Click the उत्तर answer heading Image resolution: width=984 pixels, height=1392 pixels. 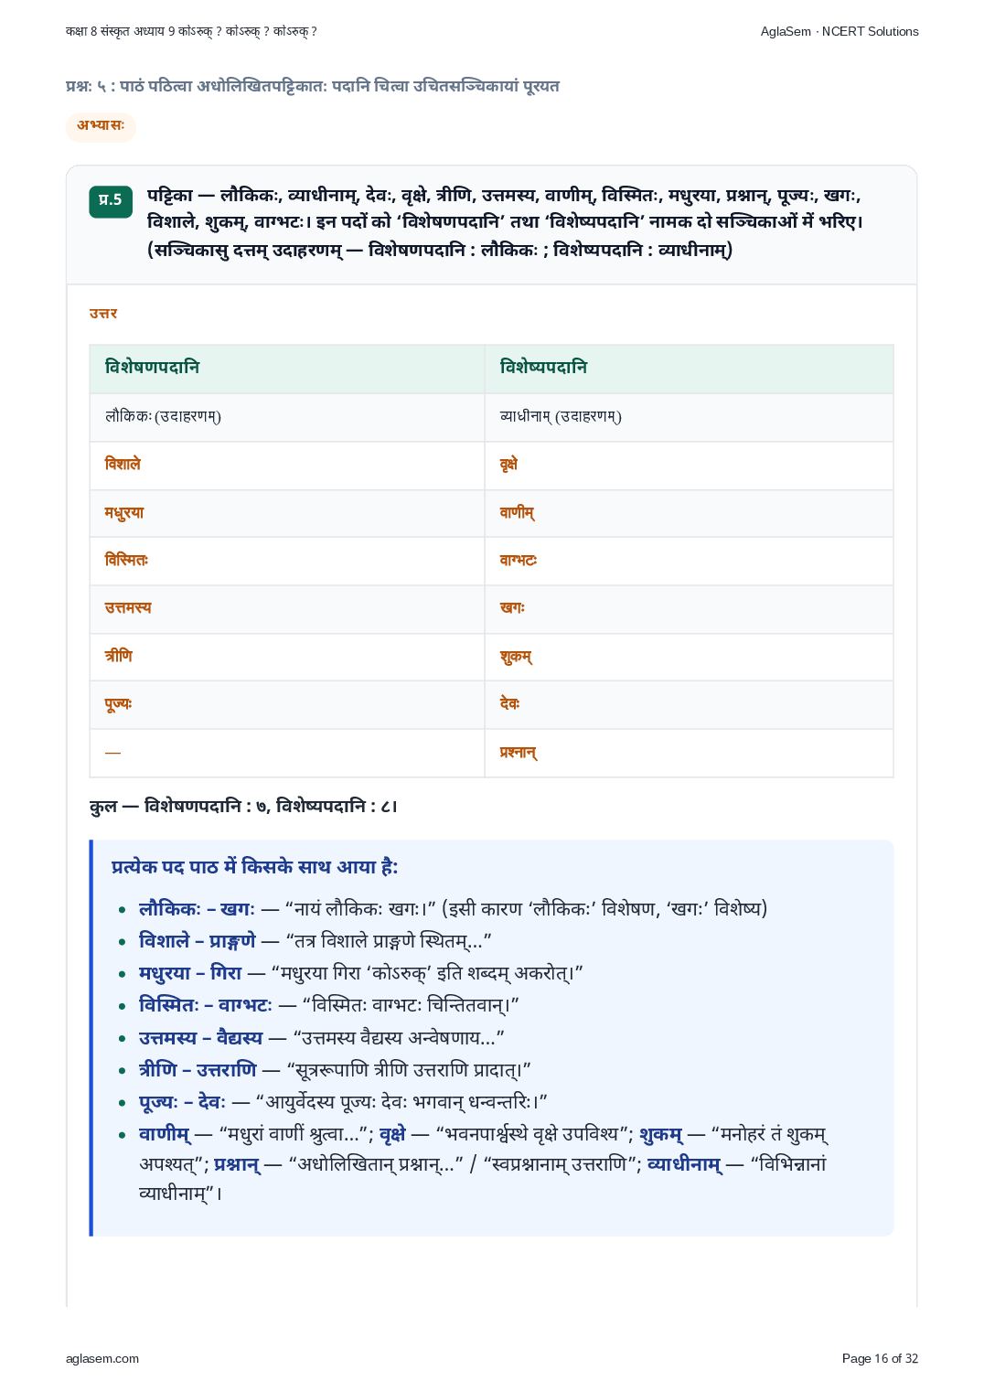(103, 314)
